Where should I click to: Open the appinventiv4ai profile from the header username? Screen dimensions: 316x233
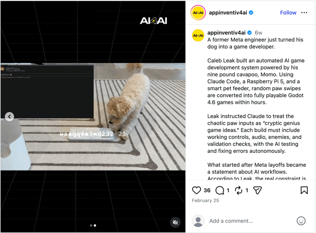point(228,13)
